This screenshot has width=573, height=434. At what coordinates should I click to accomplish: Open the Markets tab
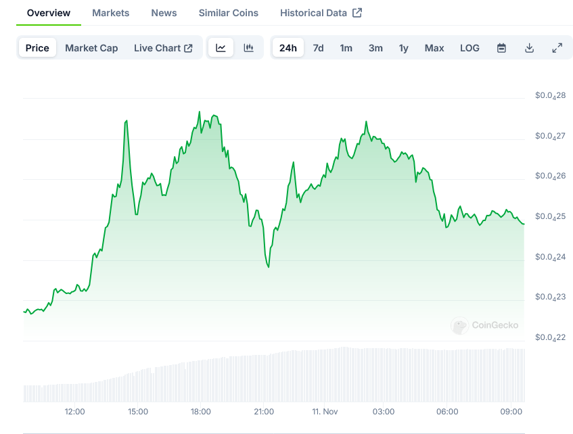(x=111, y=13)
